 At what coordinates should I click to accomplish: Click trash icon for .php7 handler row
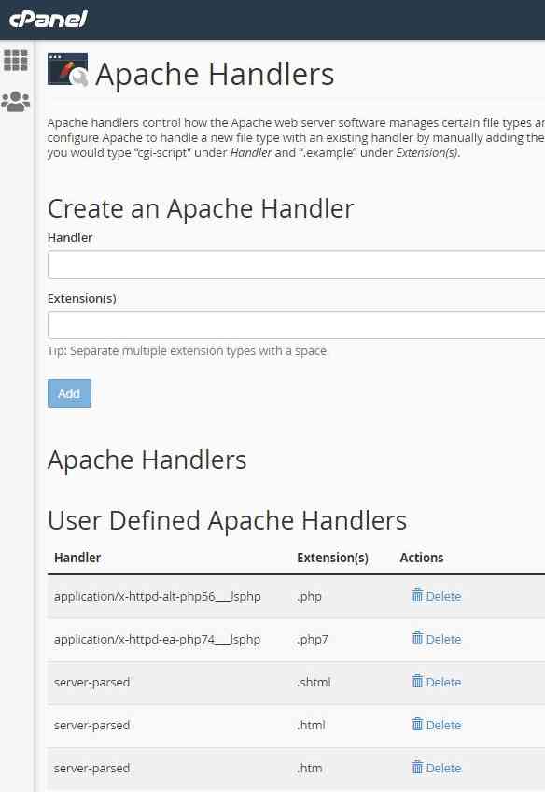(417, 639)
